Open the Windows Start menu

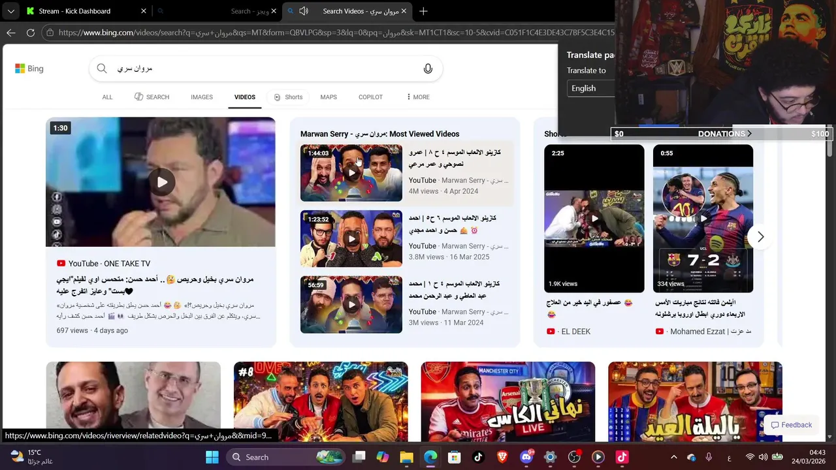tap(212, 457)
